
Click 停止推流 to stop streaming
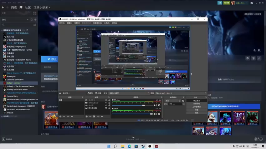(x=197, y=101)
